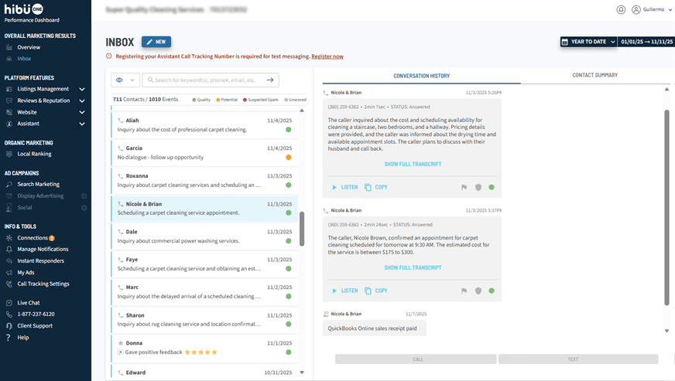
Task: Go to Overview in the sidebar
Action: tap(29, 47)
